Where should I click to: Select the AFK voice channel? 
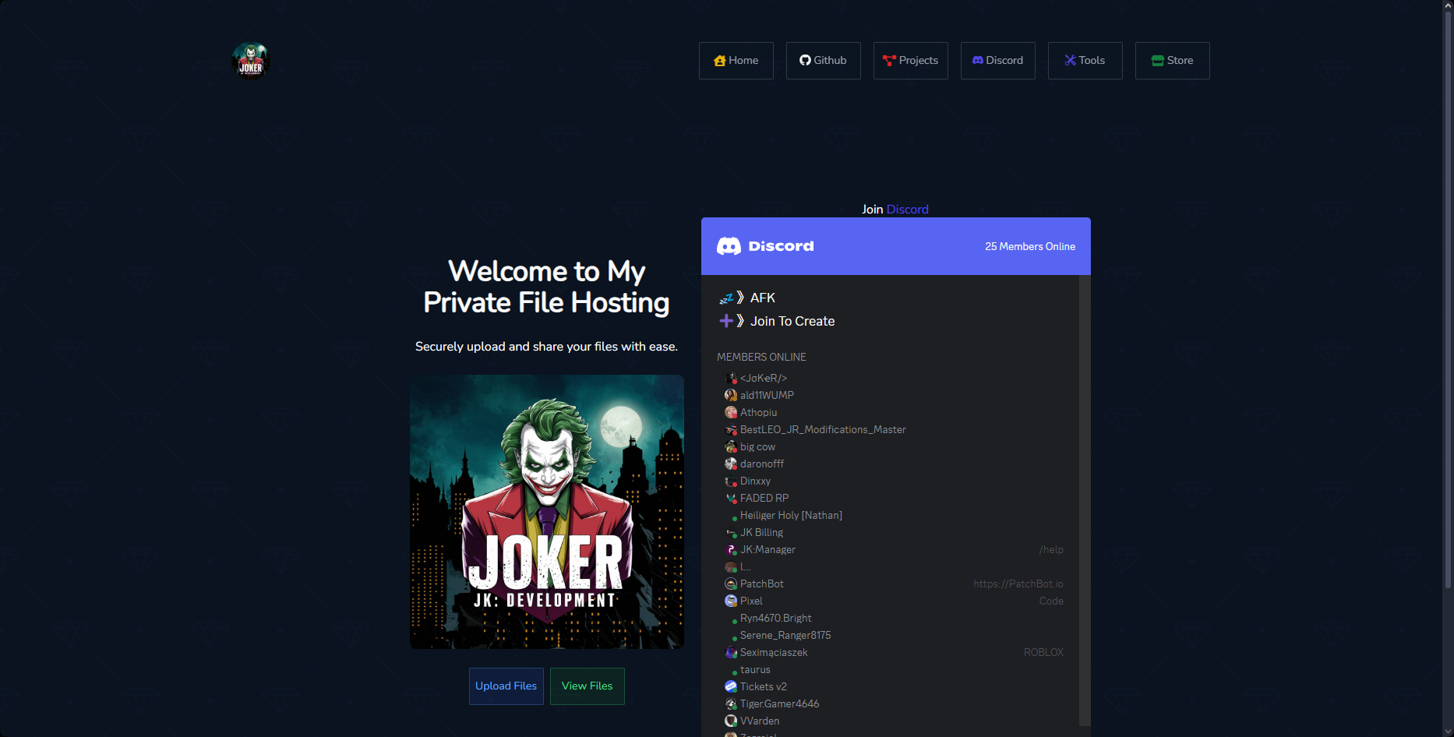click(x=763, y=298)
